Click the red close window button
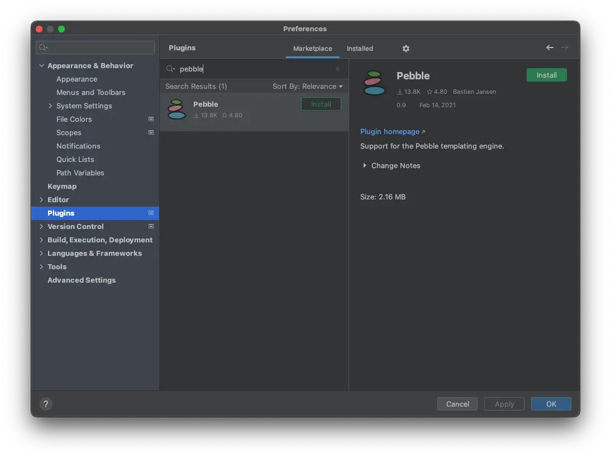The width and height of the screenshot is (611, 458). [x=39, y=29]
